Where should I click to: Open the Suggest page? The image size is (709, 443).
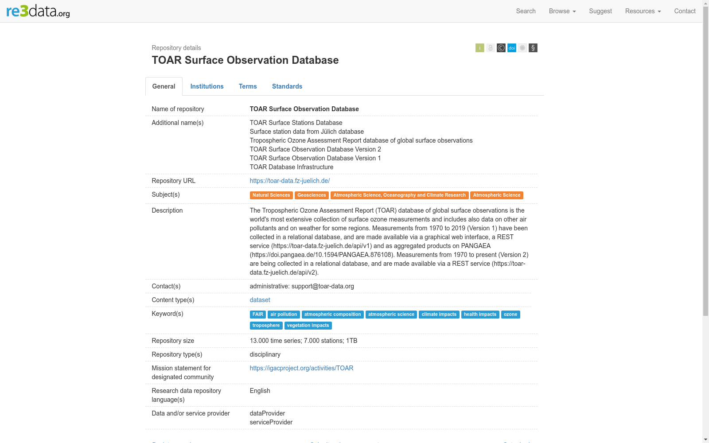(x=600, y=11)
